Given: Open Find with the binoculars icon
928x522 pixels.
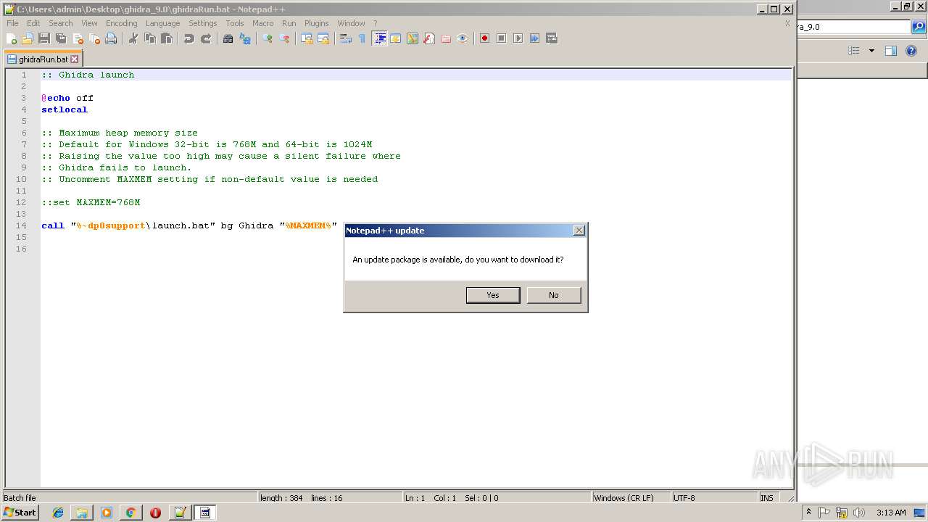Looking at the screenshot, I should pos(228,38).
